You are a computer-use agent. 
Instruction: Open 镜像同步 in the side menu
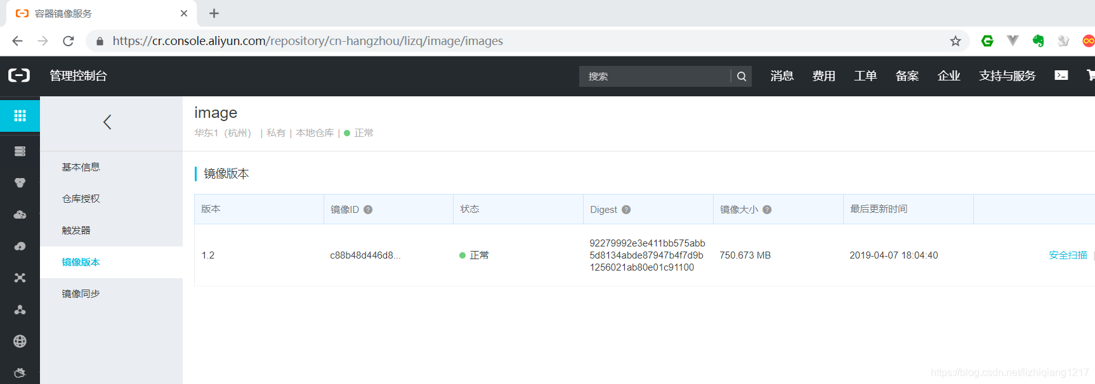(81, 294)
